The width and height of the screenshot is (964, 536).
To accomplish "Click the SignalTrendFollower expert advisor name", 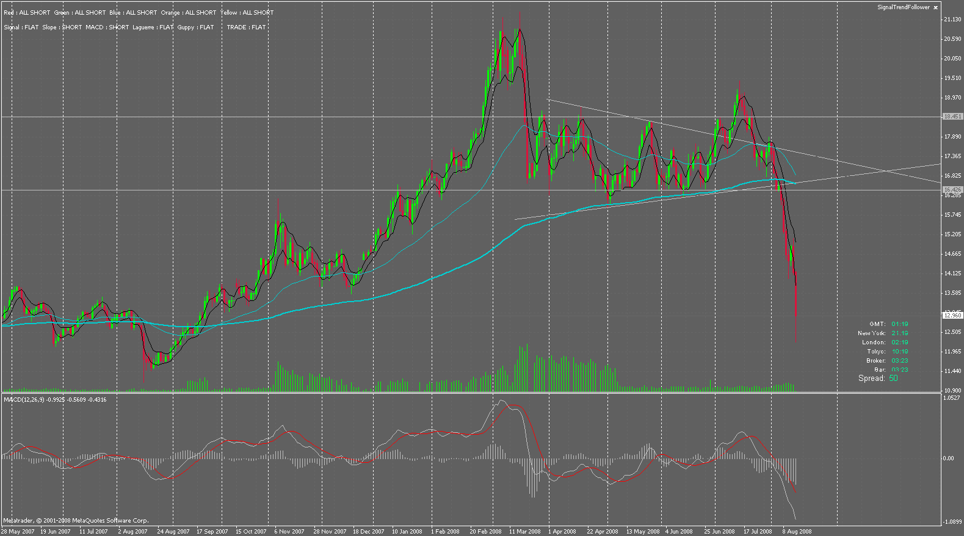I will [903, 7].
